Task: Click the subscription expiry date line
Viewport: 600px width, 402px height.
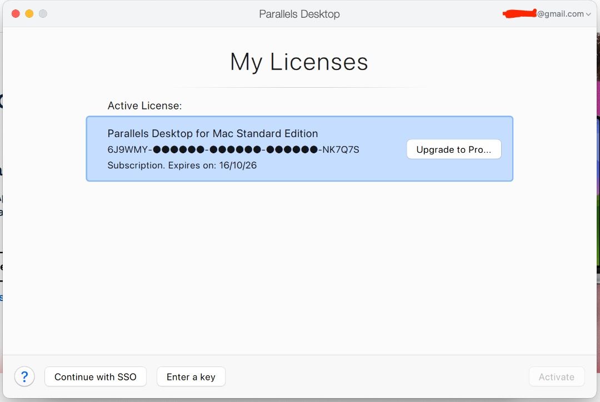Action: pyautogui.click(x=182, y=165)
